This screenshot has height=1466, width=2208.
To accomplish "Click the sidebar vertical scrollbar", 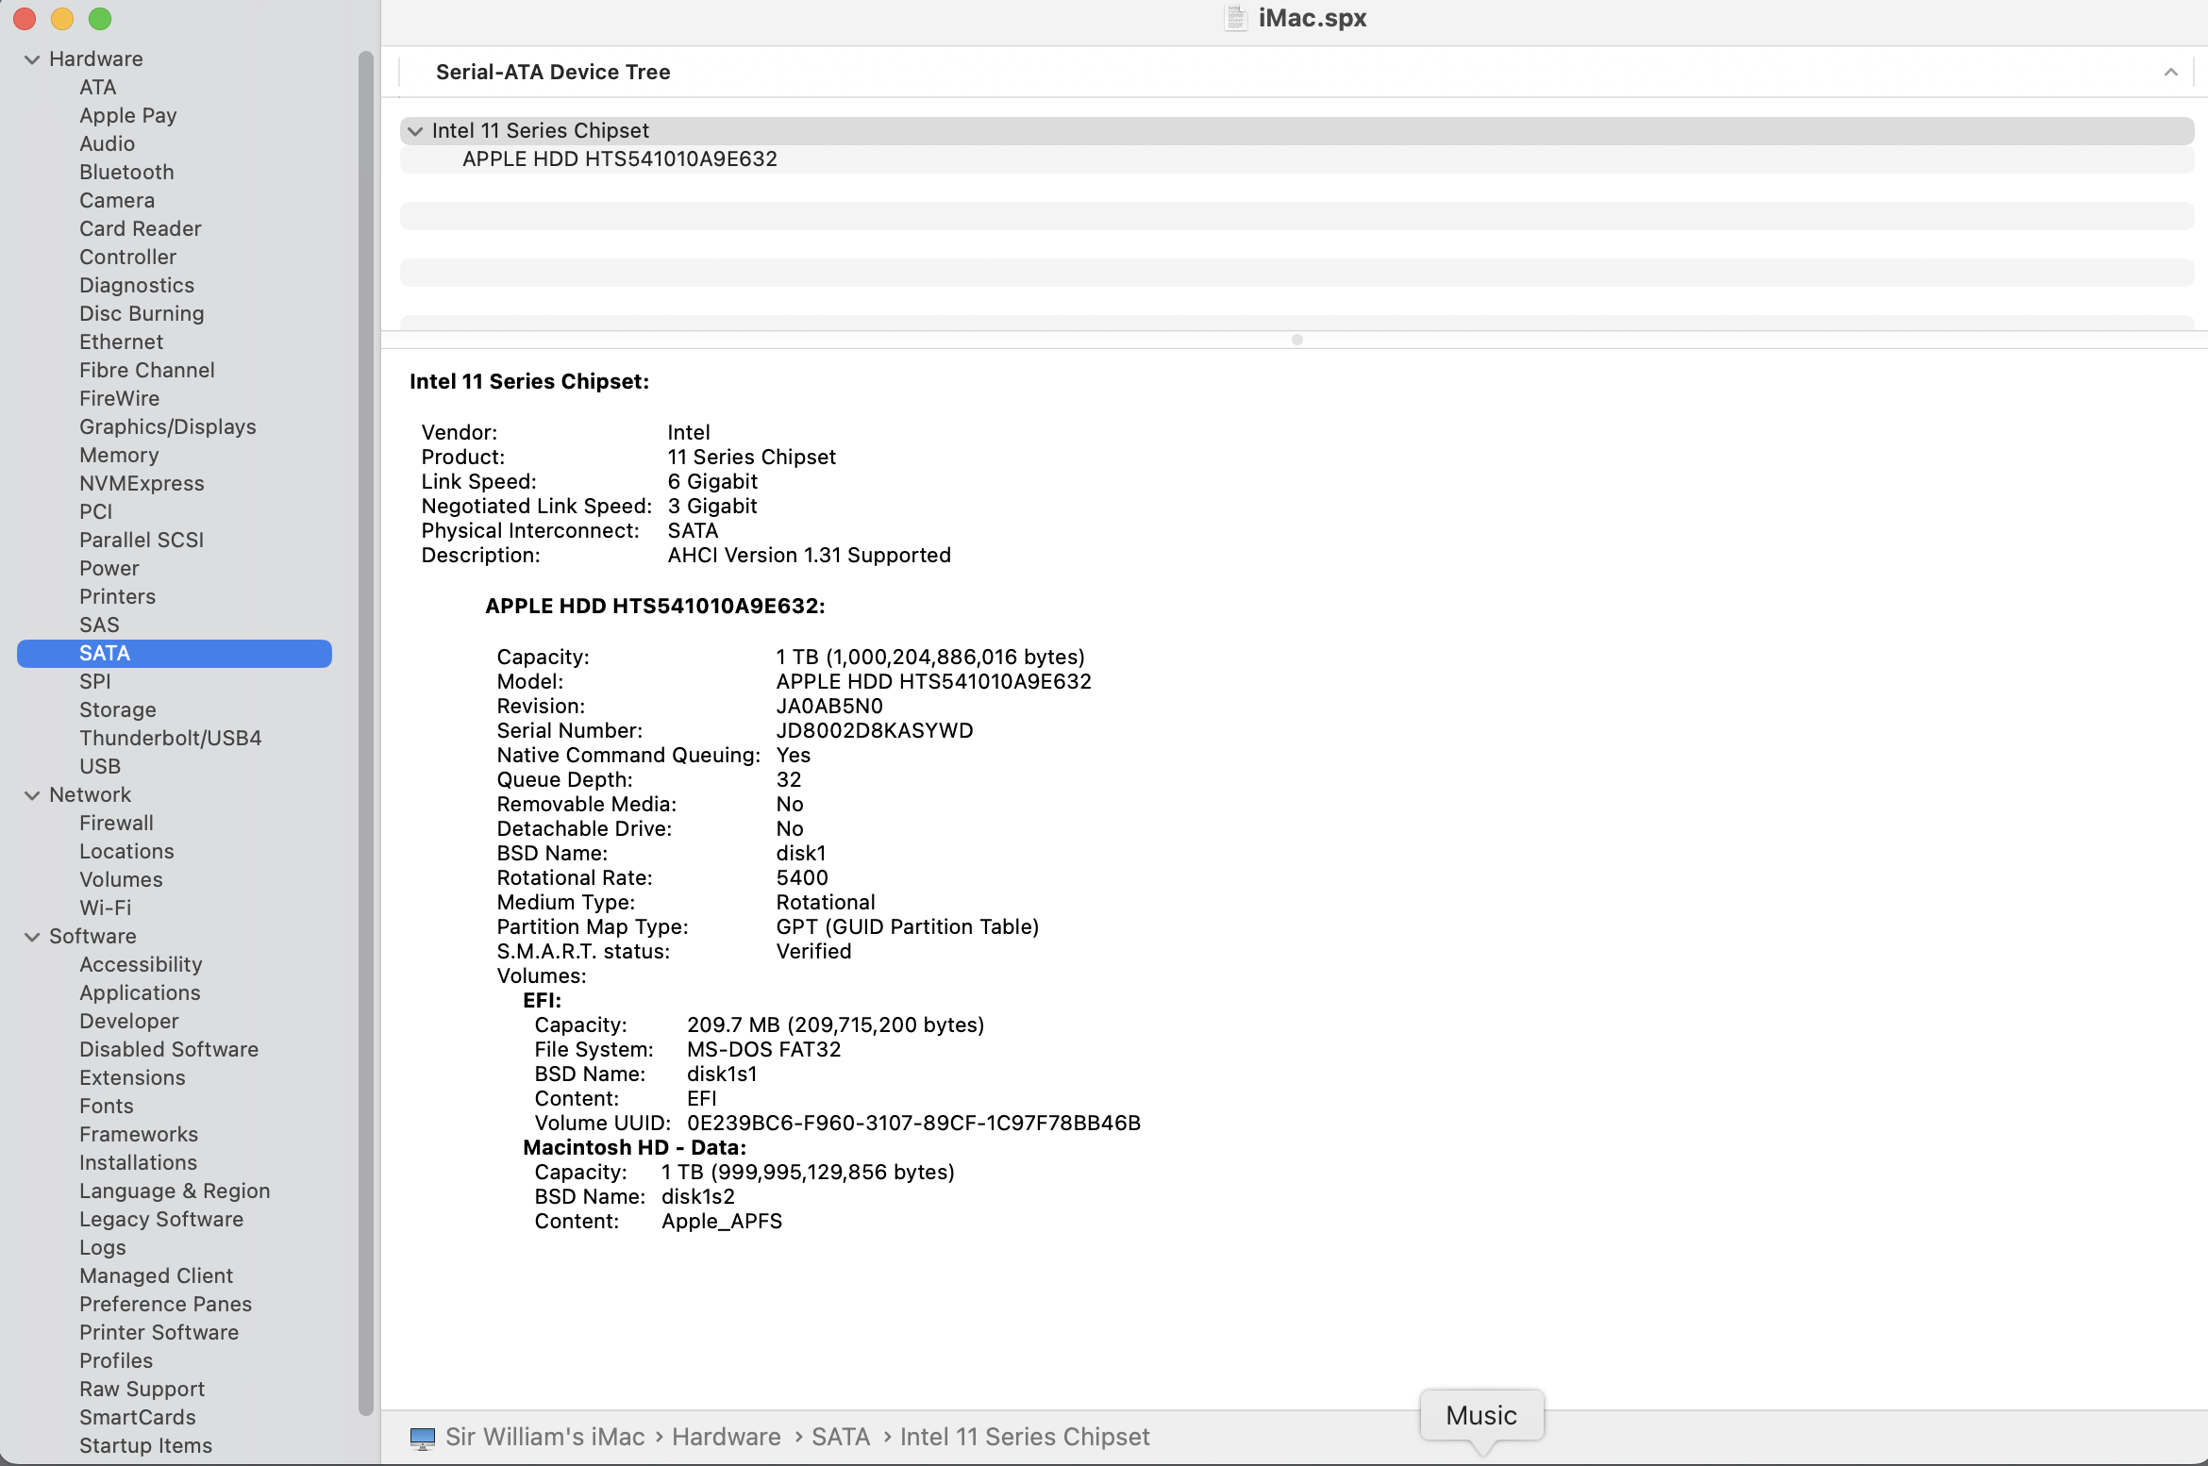I will [366, 736].
